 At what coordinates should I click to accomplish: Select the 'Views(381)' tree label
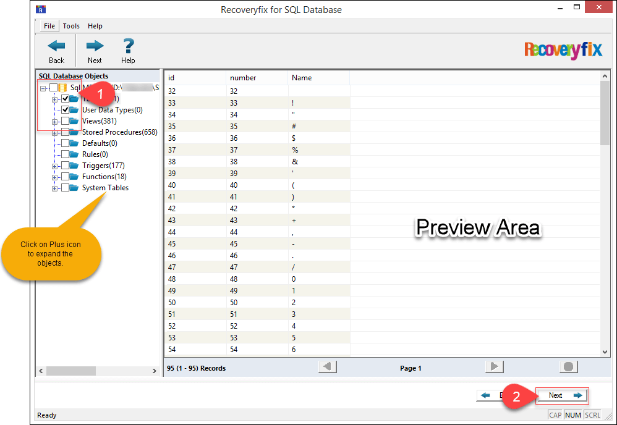99,121
